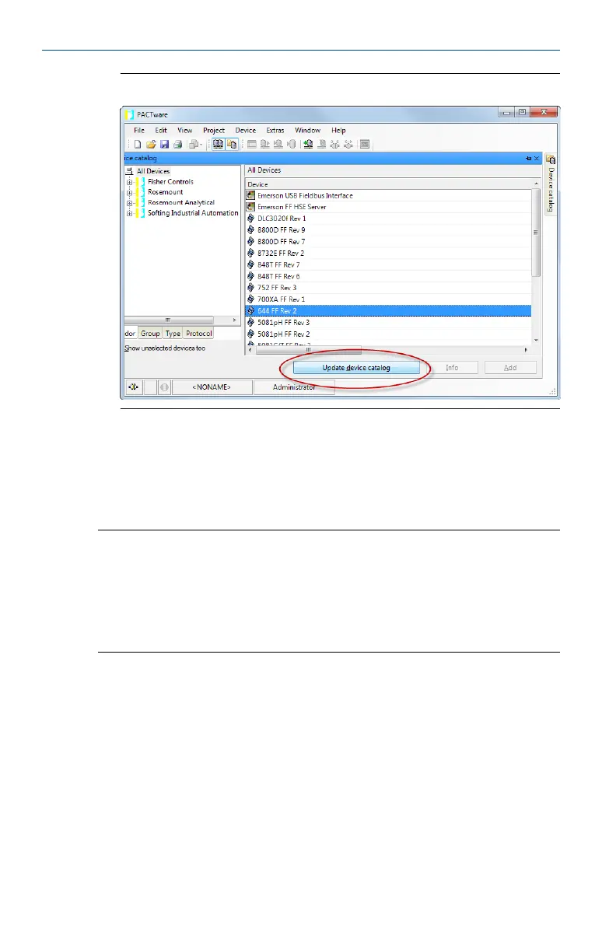Switch to the Group tab
This screenshot has height=952, width=616.
150,334
